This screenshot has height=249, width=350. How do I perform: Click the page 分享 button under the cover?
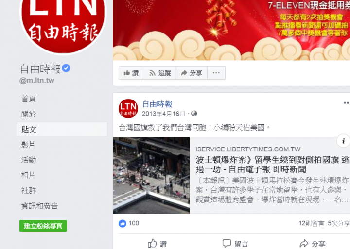pyautogui.click(x=192, y=73)
